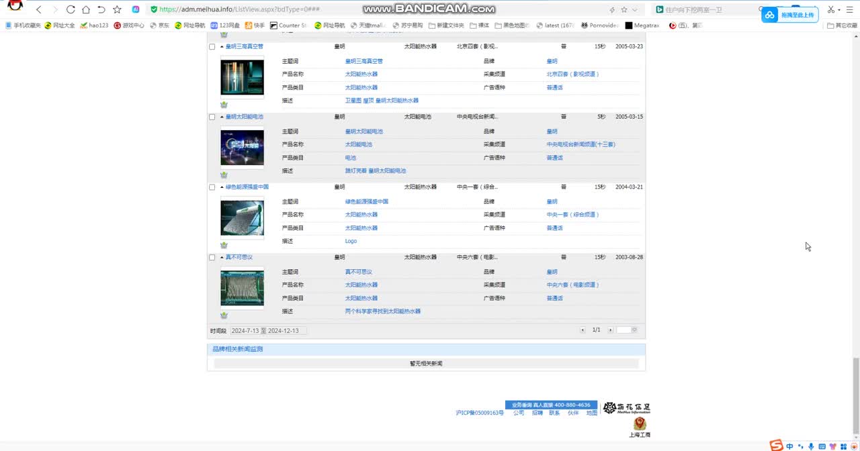The height and width of the screenshot is (451, 860).
Task: Open the 绿色能源强盛中国 ad title link
Action: point(247,187)
